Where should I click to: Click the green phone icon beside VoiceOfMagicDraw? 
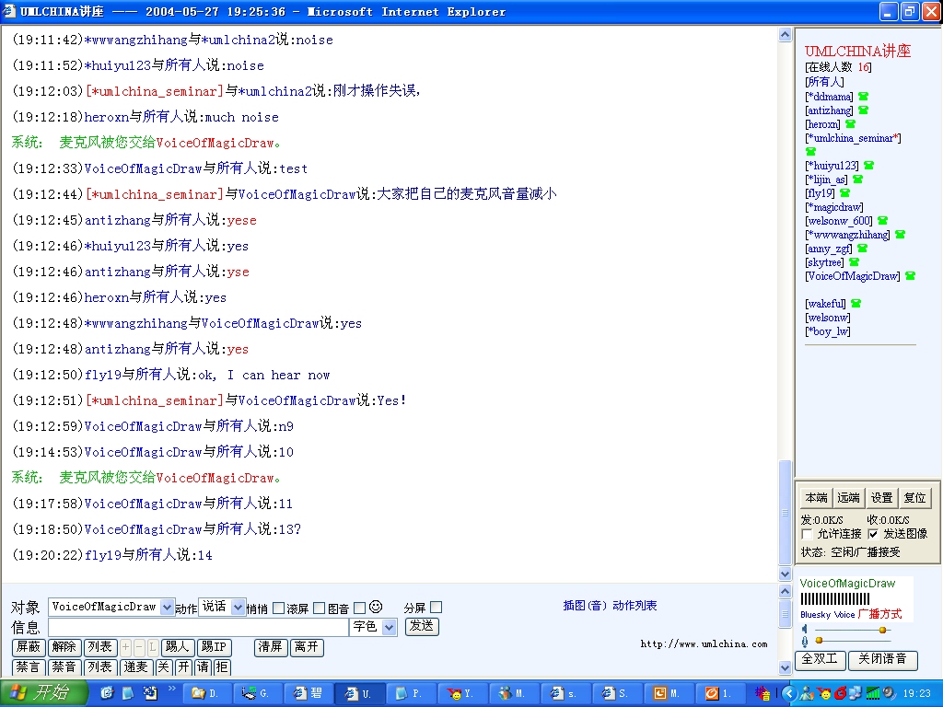click(x=911, y=276)
